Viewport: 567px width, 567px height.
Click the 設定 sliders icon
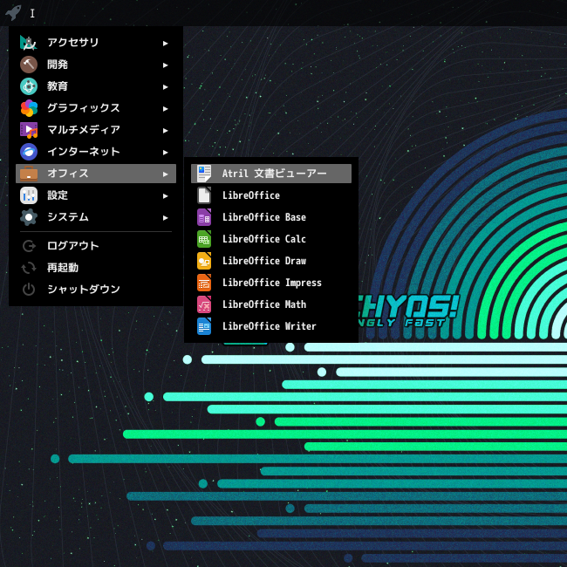[x=29, y=195]
